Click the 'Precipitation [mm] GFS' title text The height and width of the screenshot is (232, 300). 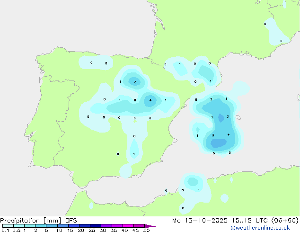(38, 221)
